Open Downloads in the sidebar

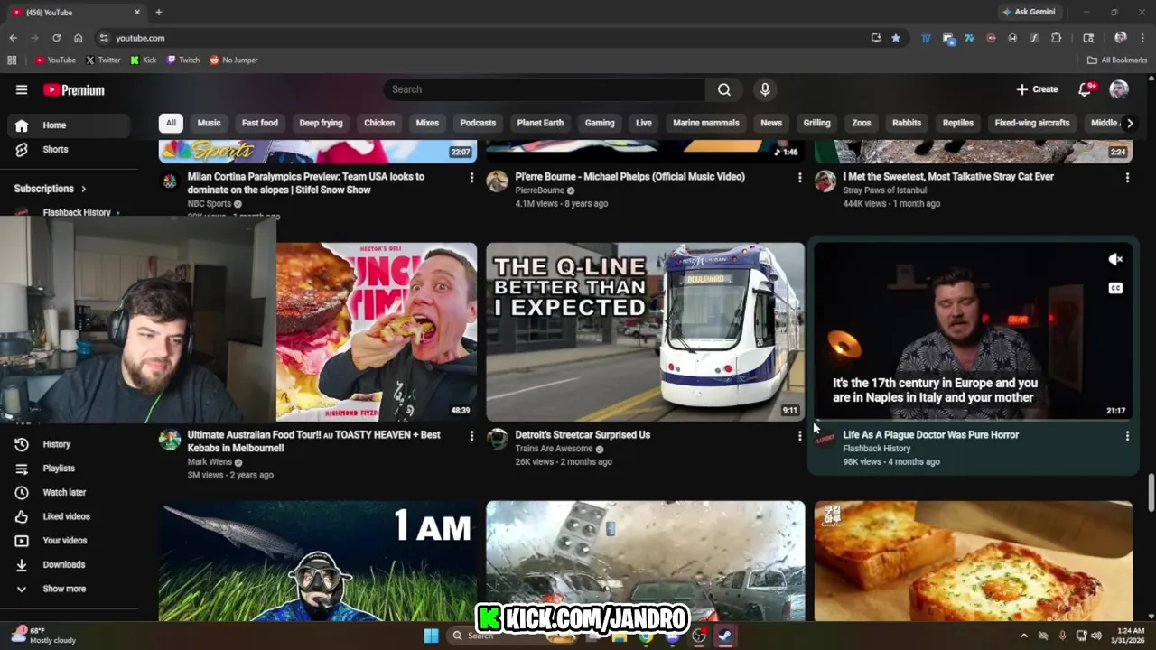point(69,564)
